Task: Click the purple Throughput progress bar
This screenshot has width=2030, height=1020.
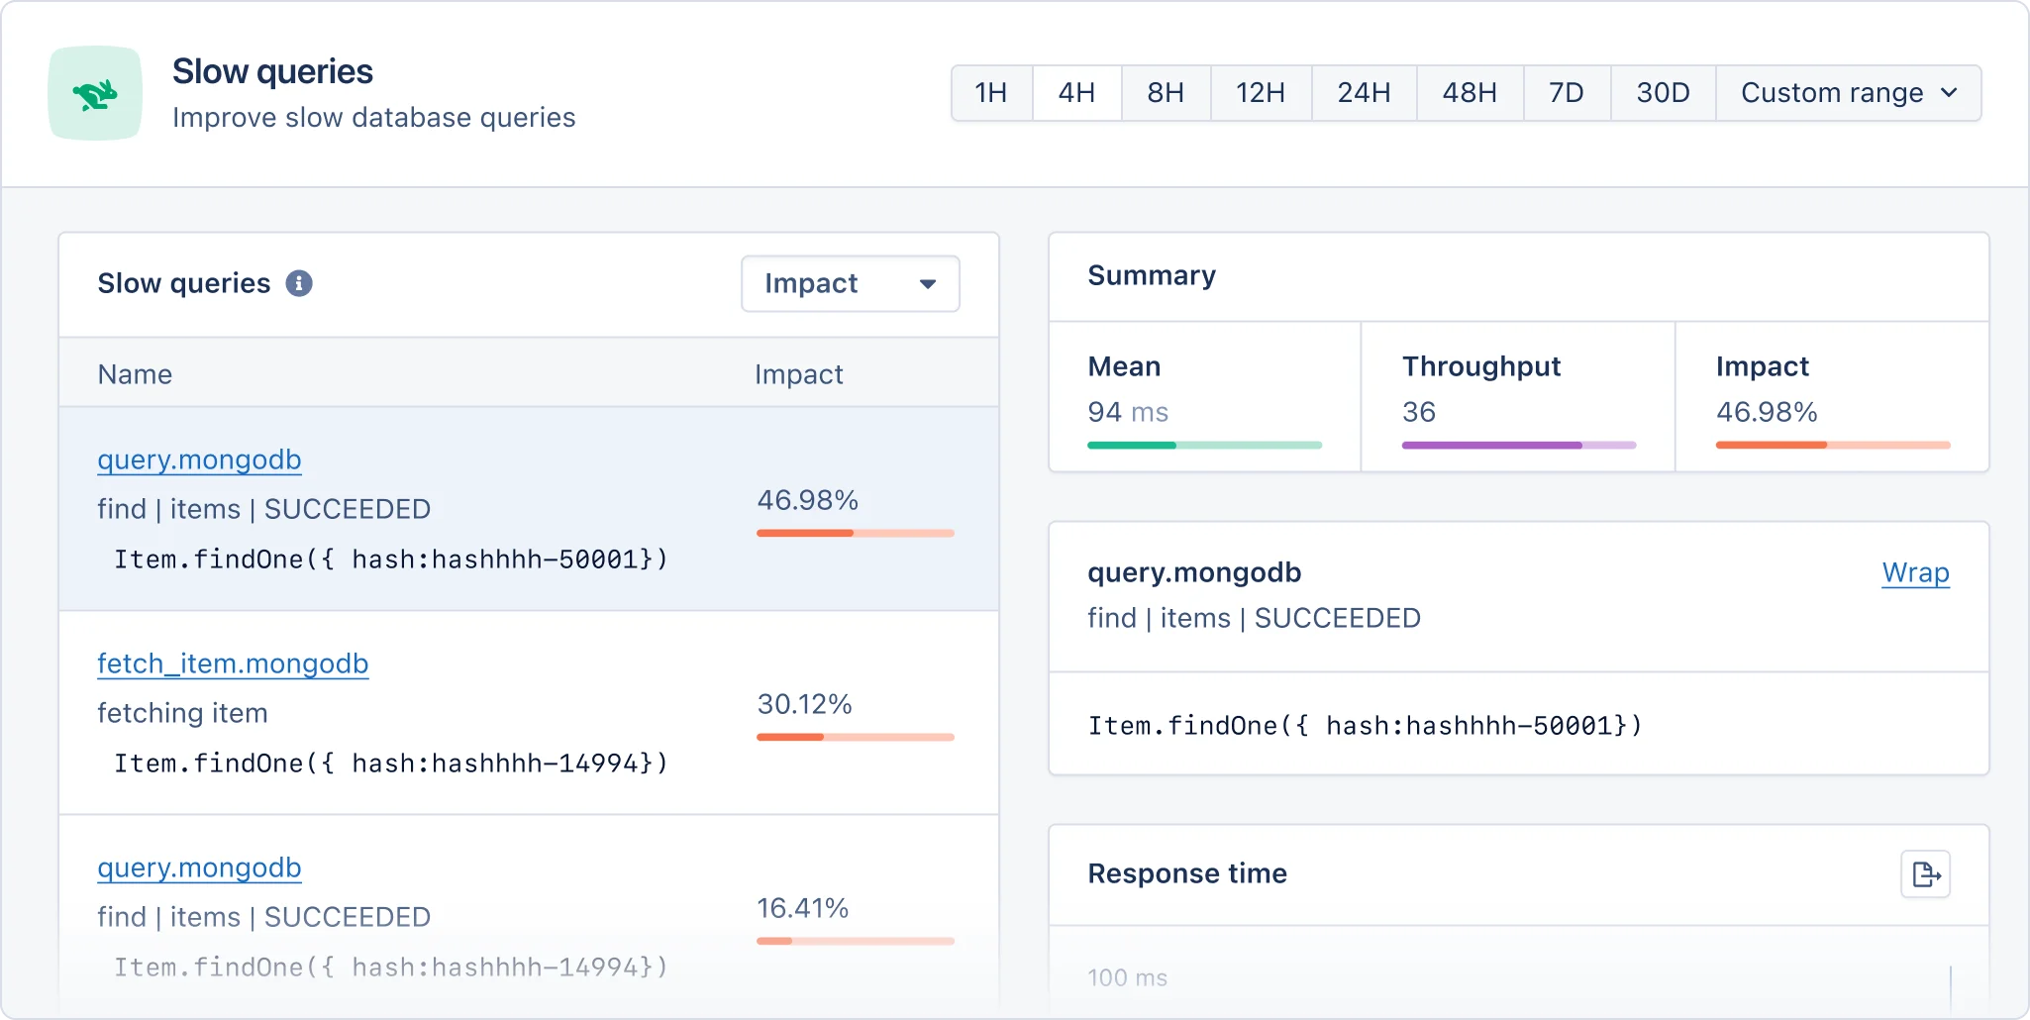Action: click(1519, 446)
